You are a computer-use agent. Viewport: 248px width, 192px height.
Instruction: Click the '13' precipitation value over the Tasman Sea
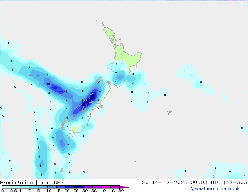(x=66, y=91)
